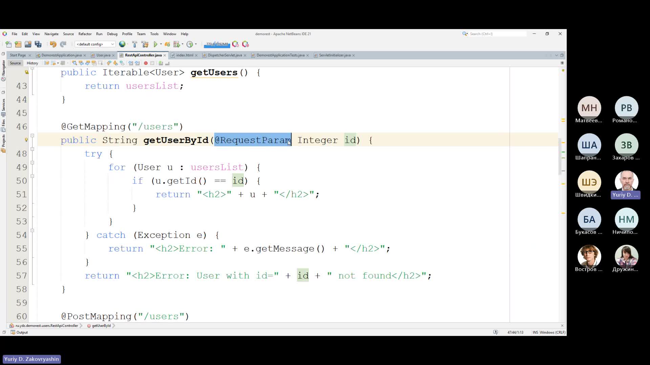Click Stop Macro Recording square icon
The width and height of the screenshot is (650, 365).
tap(152, 63)
